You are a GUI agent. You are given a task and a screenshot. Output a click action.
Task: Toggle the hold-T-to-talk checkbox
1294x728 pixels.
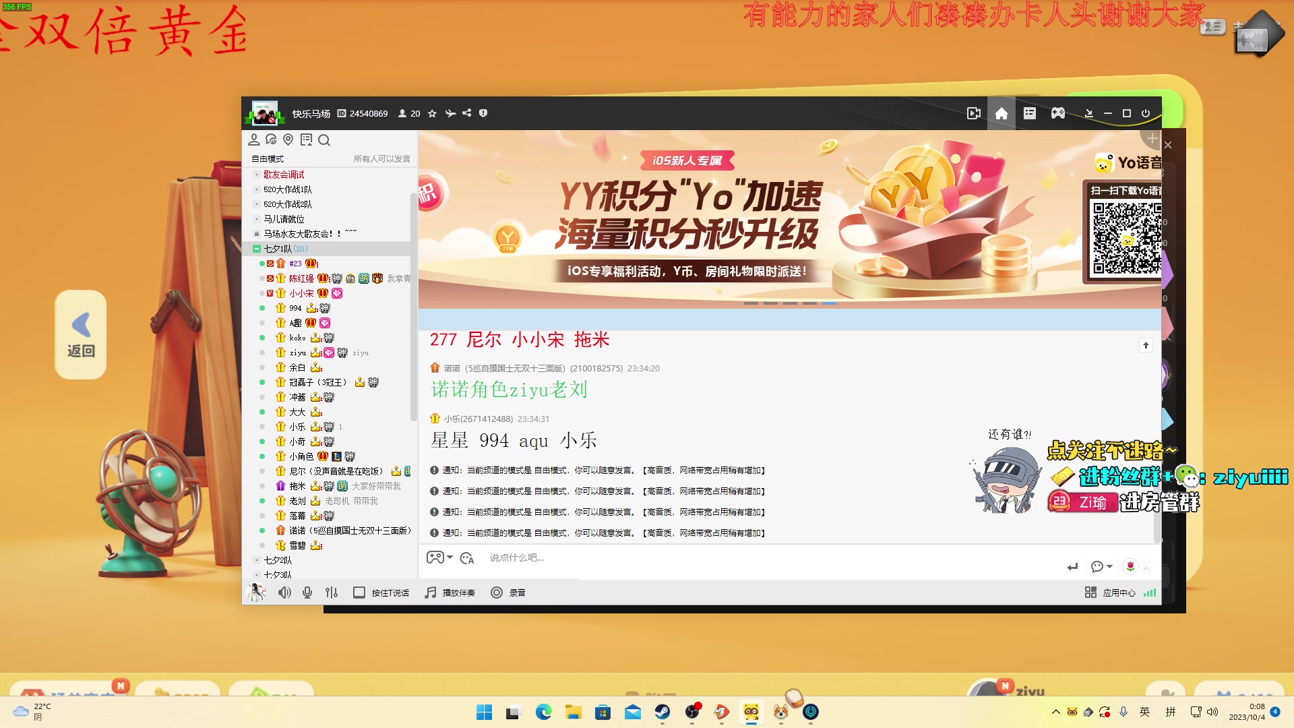click(359, 593)
